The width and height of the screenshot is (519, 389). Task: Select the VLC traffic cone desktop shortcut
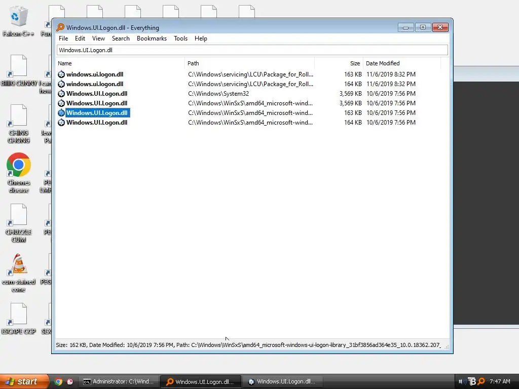[x=19, y=264]
